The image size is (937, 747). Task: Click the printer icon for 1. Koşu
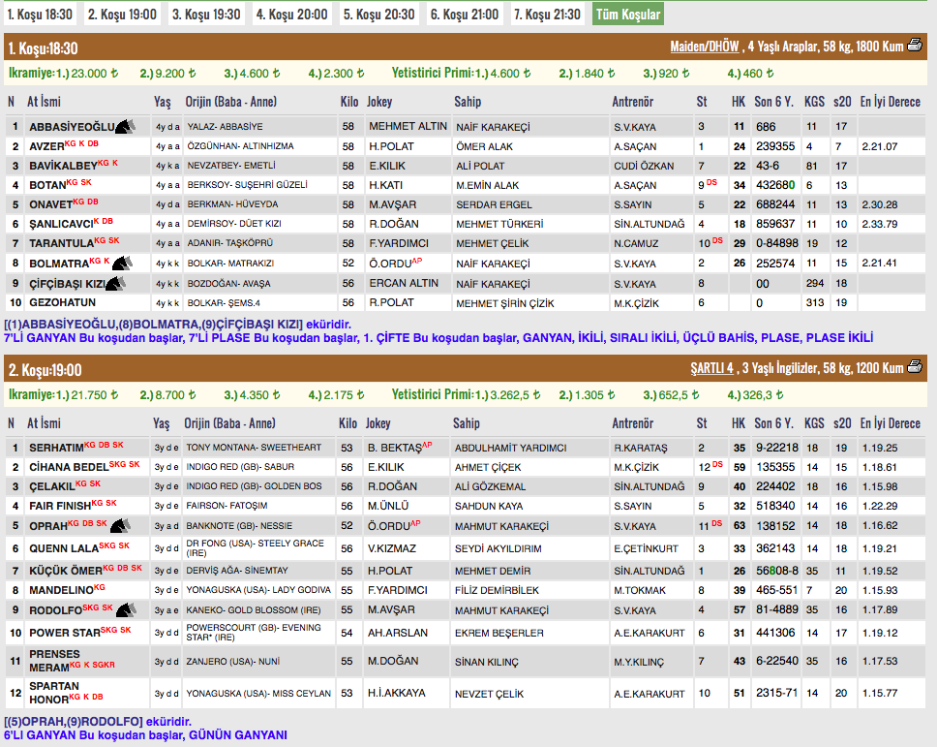pos(915,47)
